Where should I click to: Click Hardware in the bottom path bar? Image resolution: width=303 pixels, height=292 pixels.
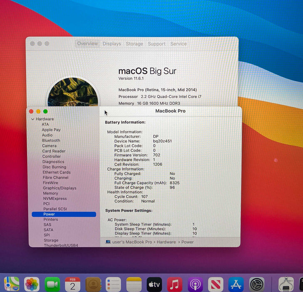[166, 242]
